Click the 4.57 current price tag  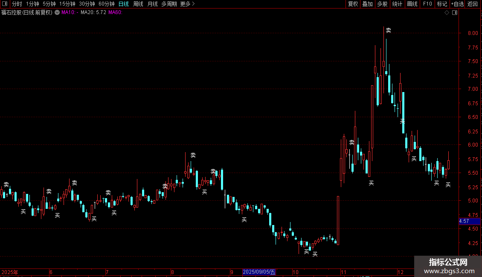click(469, 221)
